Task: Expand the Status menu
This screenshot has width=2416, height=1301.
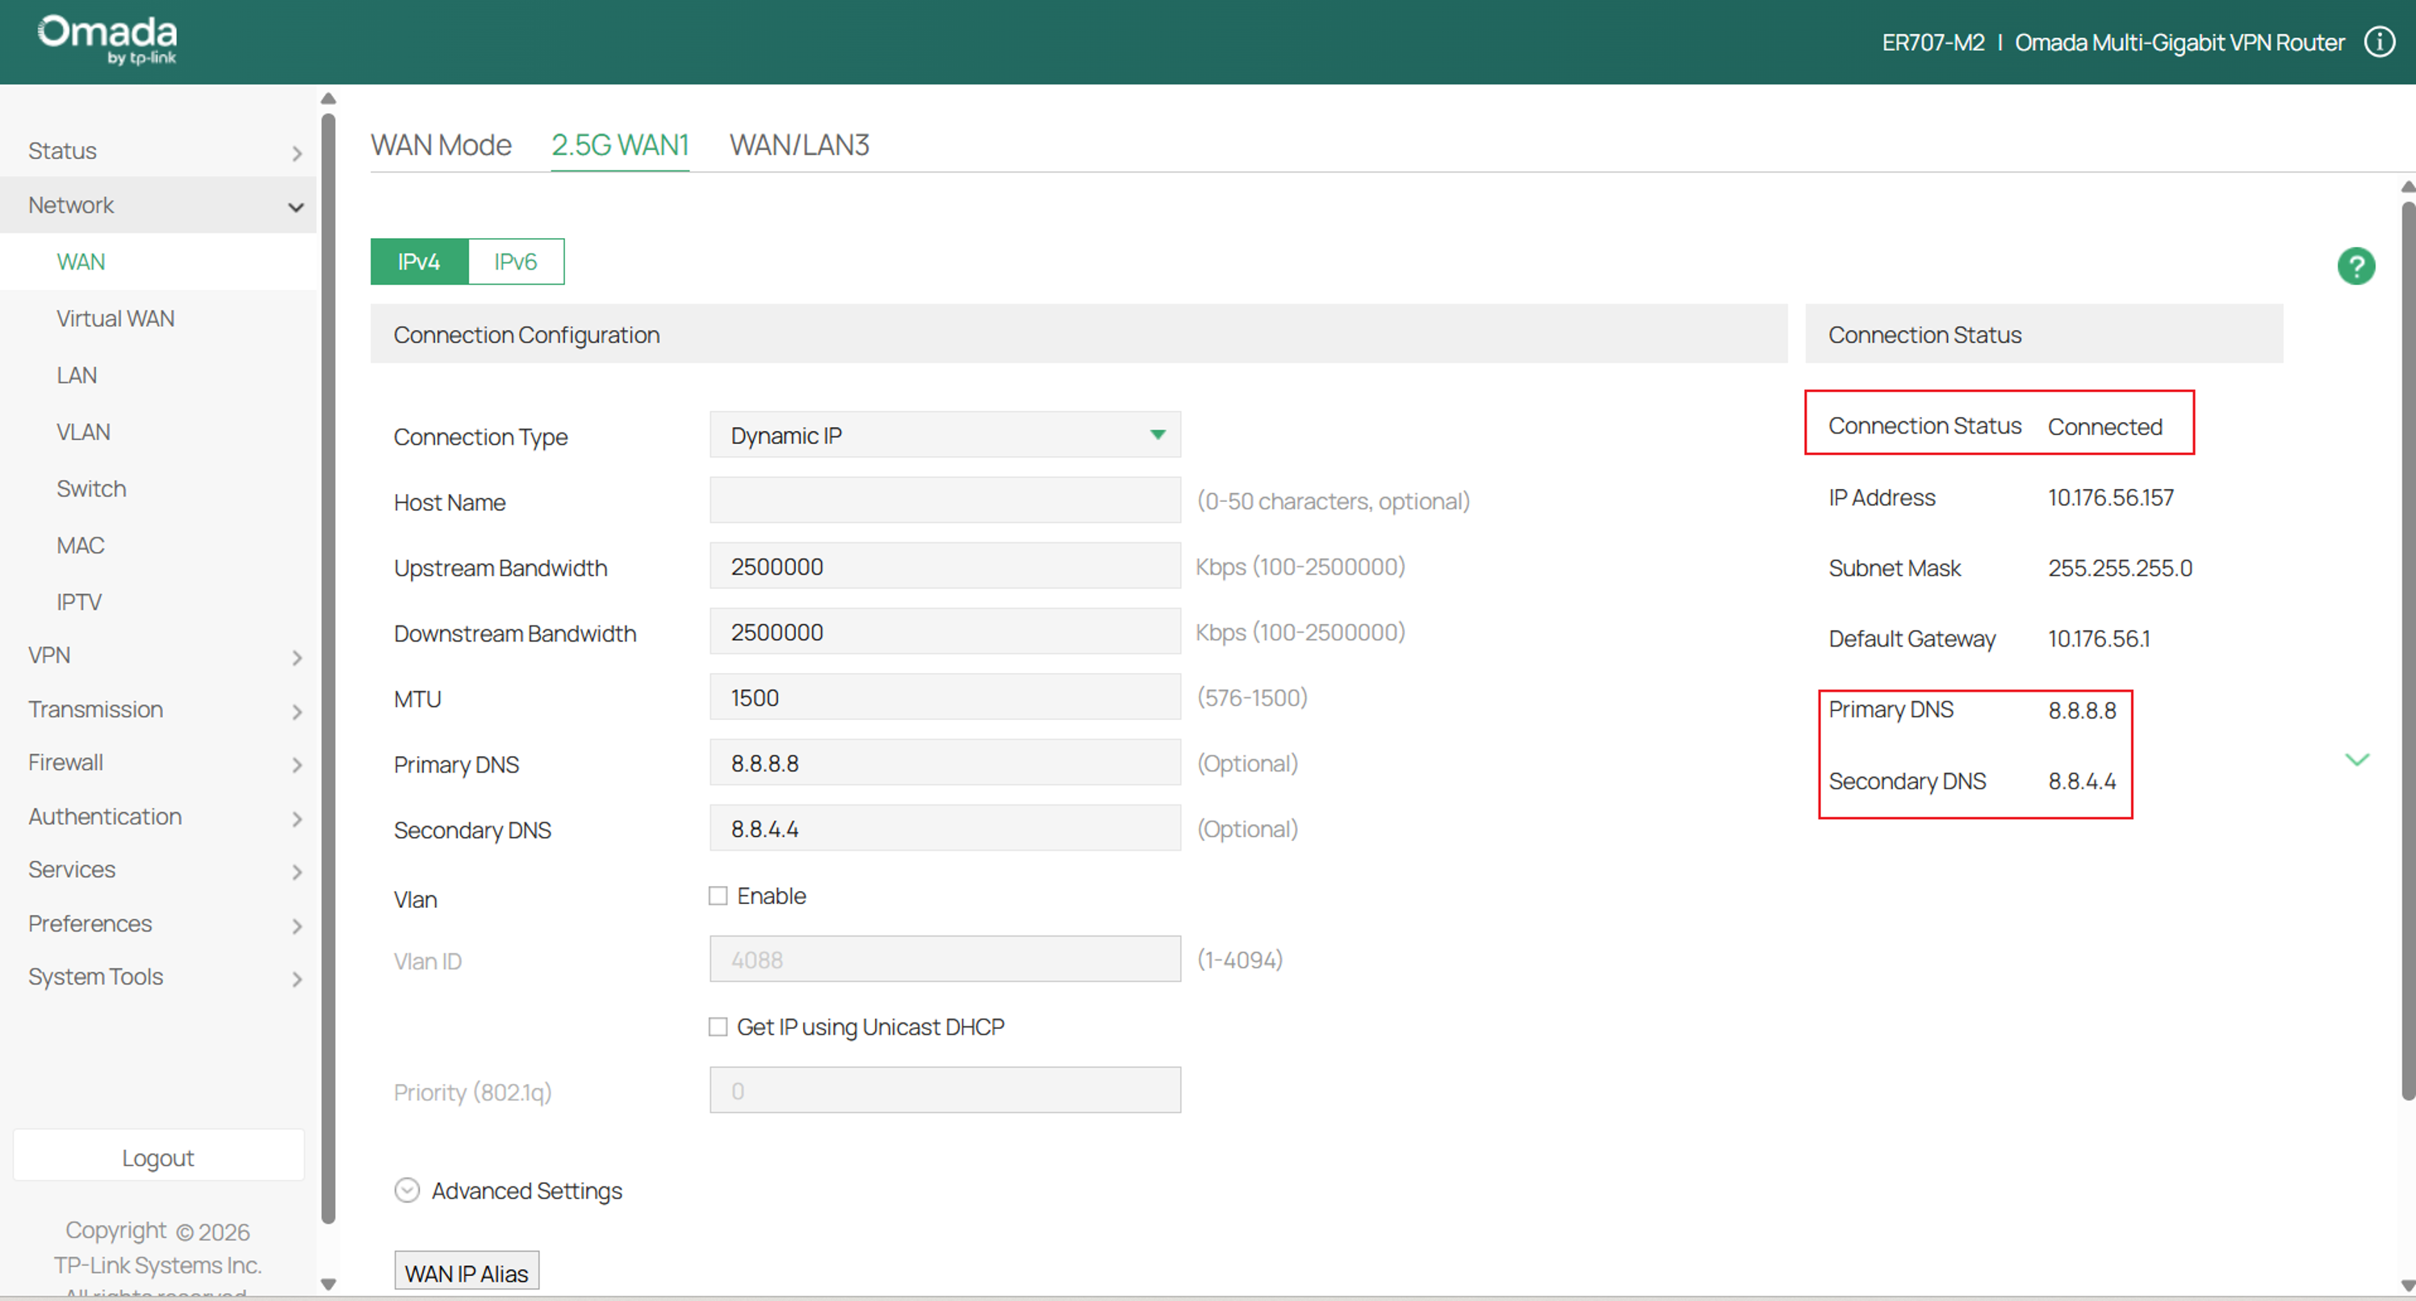Action: pyautogui.click(x=158, y=151)
